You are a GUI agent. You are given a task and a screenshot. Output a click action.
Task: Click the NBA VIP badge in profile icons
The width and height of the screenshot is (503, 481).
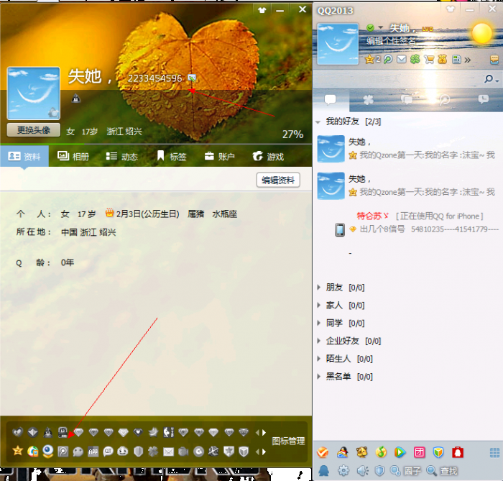[168, 432]
